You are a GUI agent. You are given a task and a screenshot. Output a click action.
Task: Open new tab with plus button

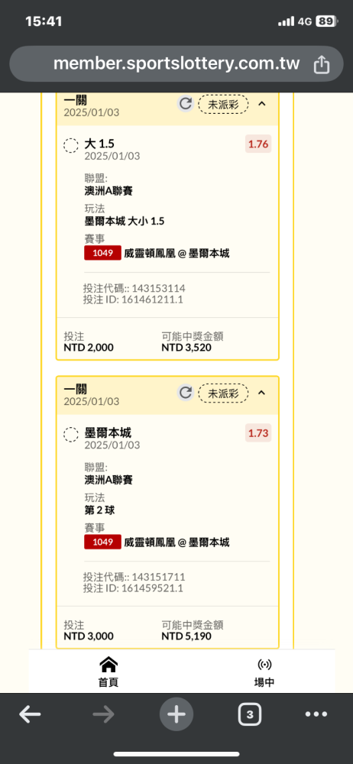[x=176, y=715]
